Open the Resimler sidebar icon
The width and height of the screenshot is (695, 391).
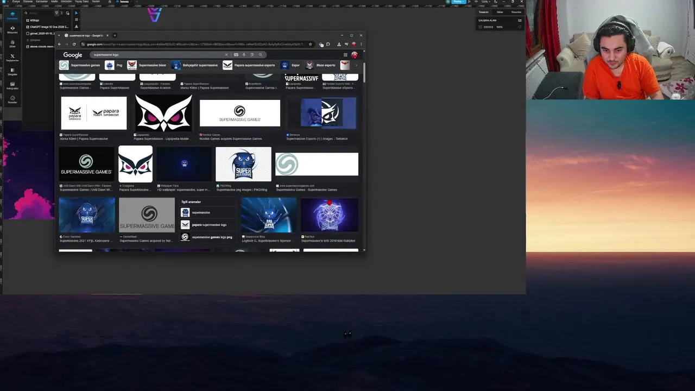pyautogui.click(x=12, y=99)
